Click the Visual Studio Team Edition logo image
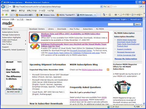The width and height of the screenshot is (146, 109). pyautogui.click(x=35, y=47)
